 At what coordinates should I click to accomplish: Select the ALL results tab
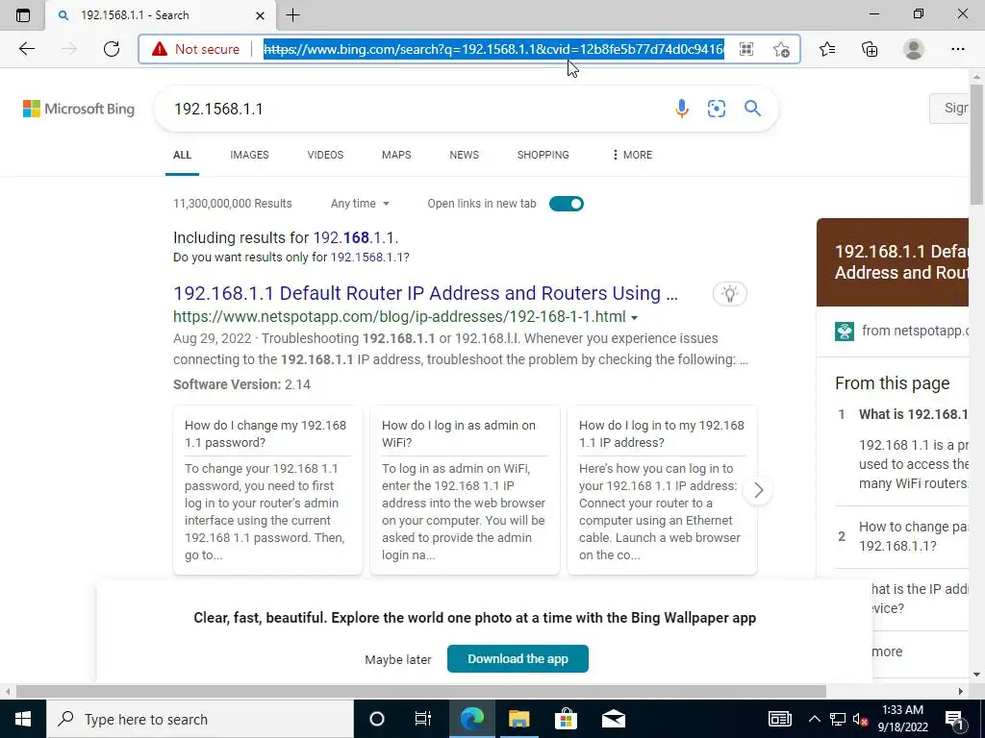[x=182, y=155]
